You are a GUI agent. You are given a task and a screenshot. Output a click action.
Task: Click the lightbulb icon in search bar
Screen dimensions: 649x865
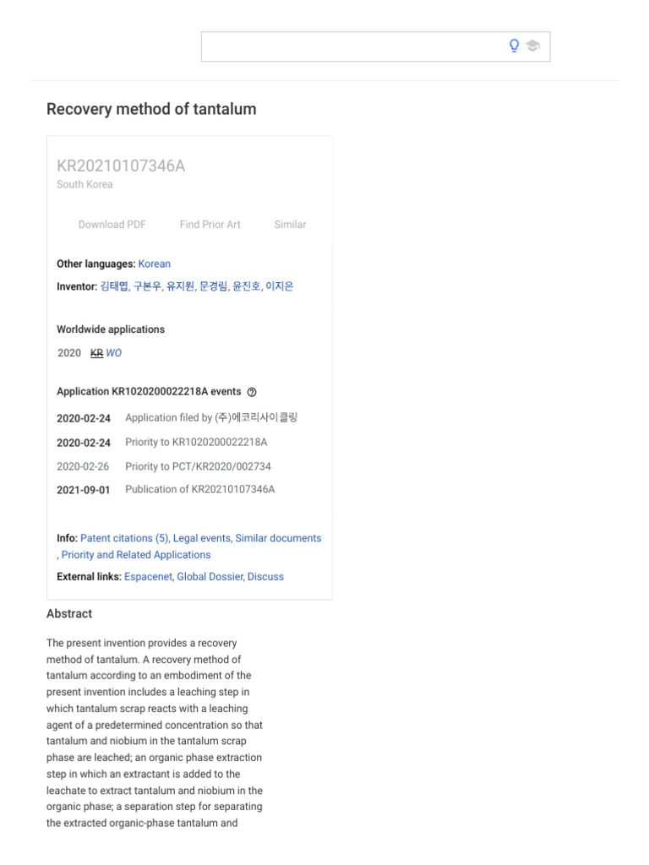click(x=514, y=46)
